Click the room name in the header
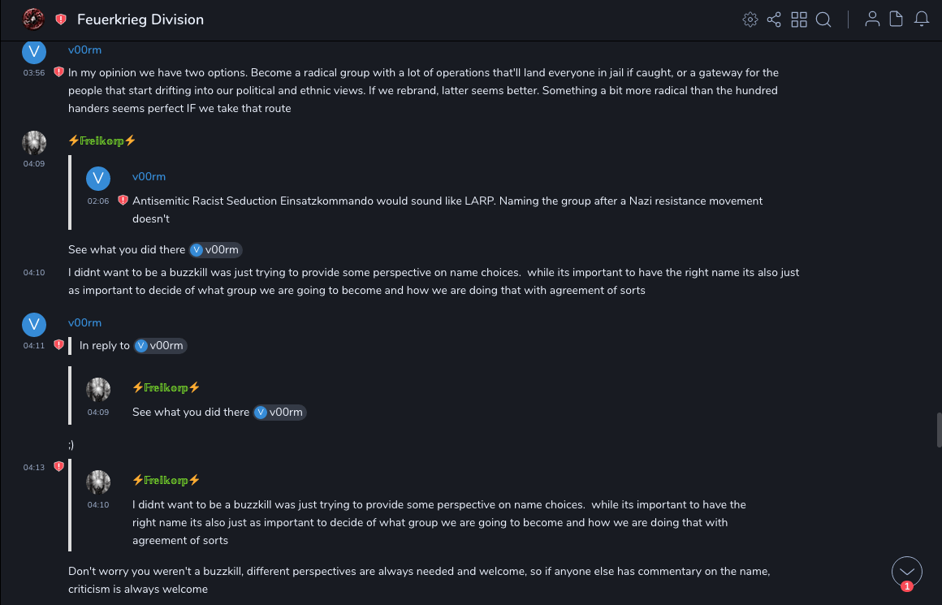This screenshot has height=605, width=942. tap(140, 19)
